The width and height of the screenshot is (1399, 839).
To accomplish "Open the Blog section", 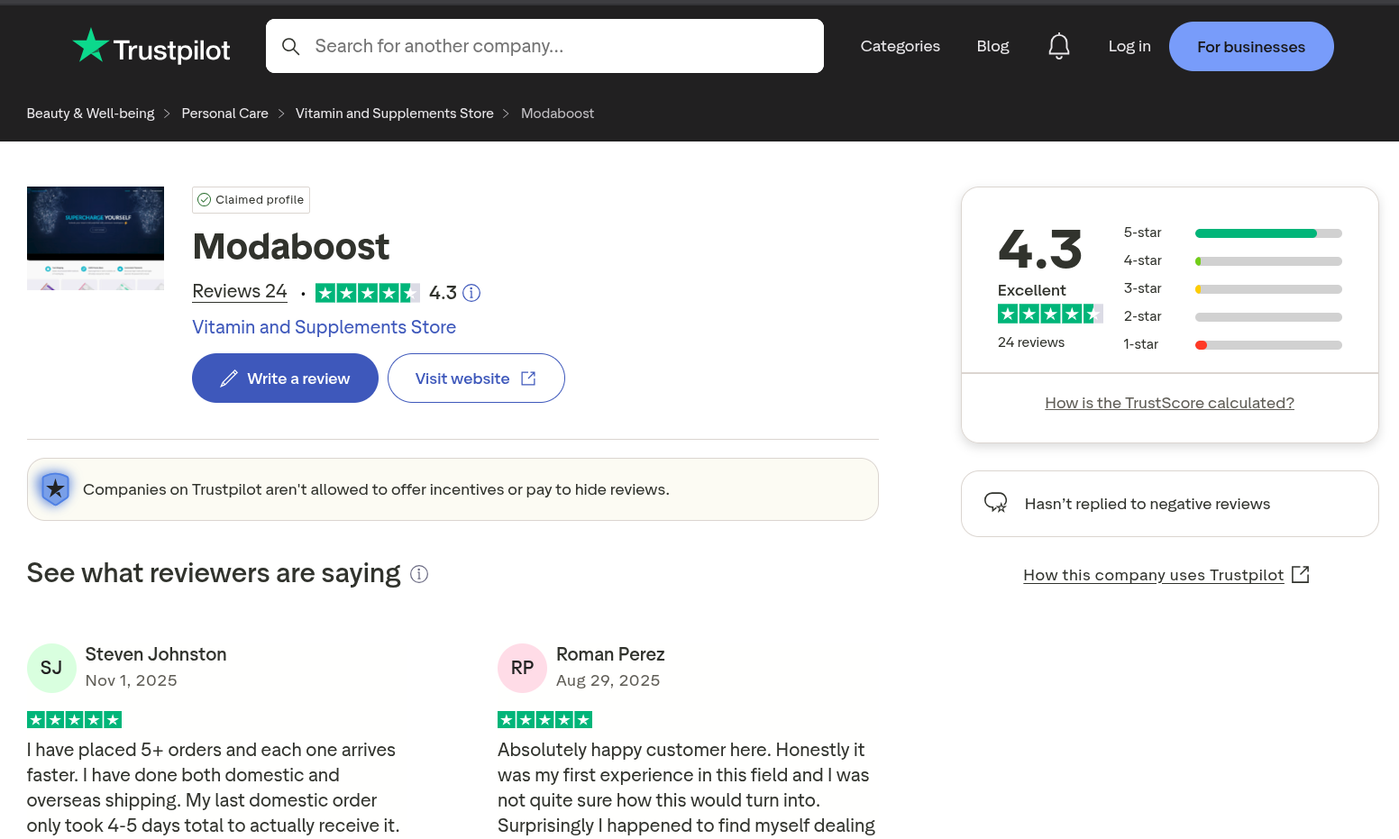I will (993, 46).
